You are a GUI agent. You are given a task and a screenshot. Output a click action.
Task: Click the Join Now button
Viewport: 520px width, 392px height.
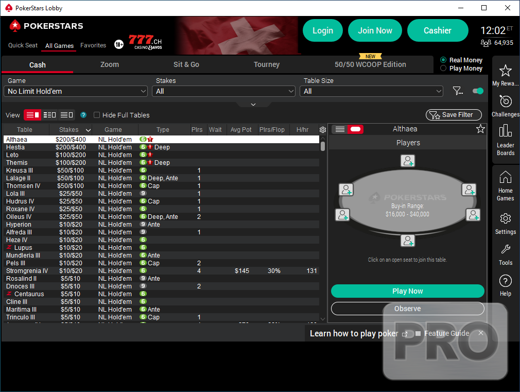(x=375, y=30)
